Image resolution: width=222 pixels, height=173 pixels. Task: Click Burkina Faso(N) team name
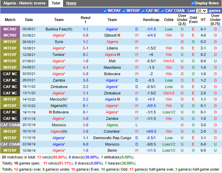point(59,29)
